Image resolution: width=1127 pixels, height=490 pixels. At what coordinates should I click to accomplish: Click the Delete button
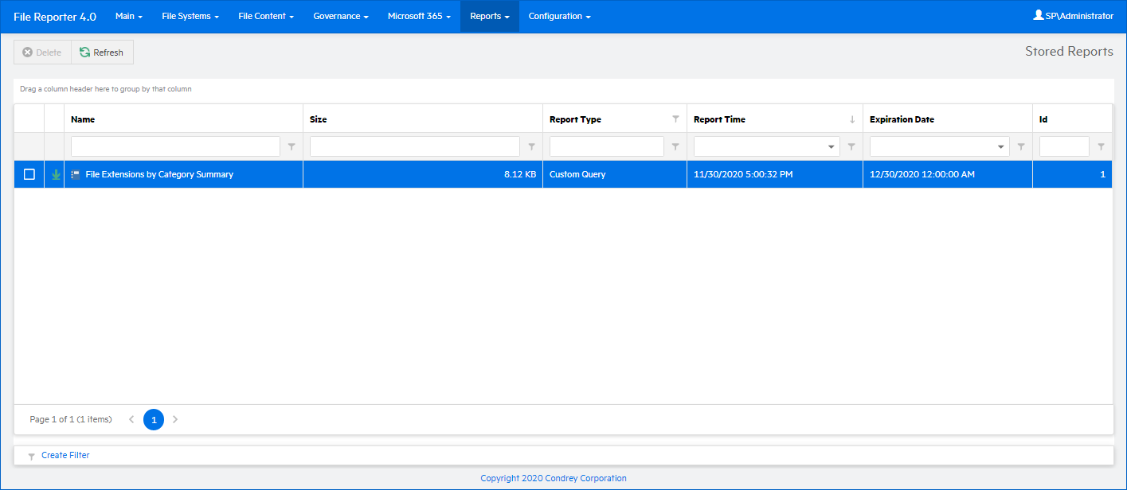(42, 52)
